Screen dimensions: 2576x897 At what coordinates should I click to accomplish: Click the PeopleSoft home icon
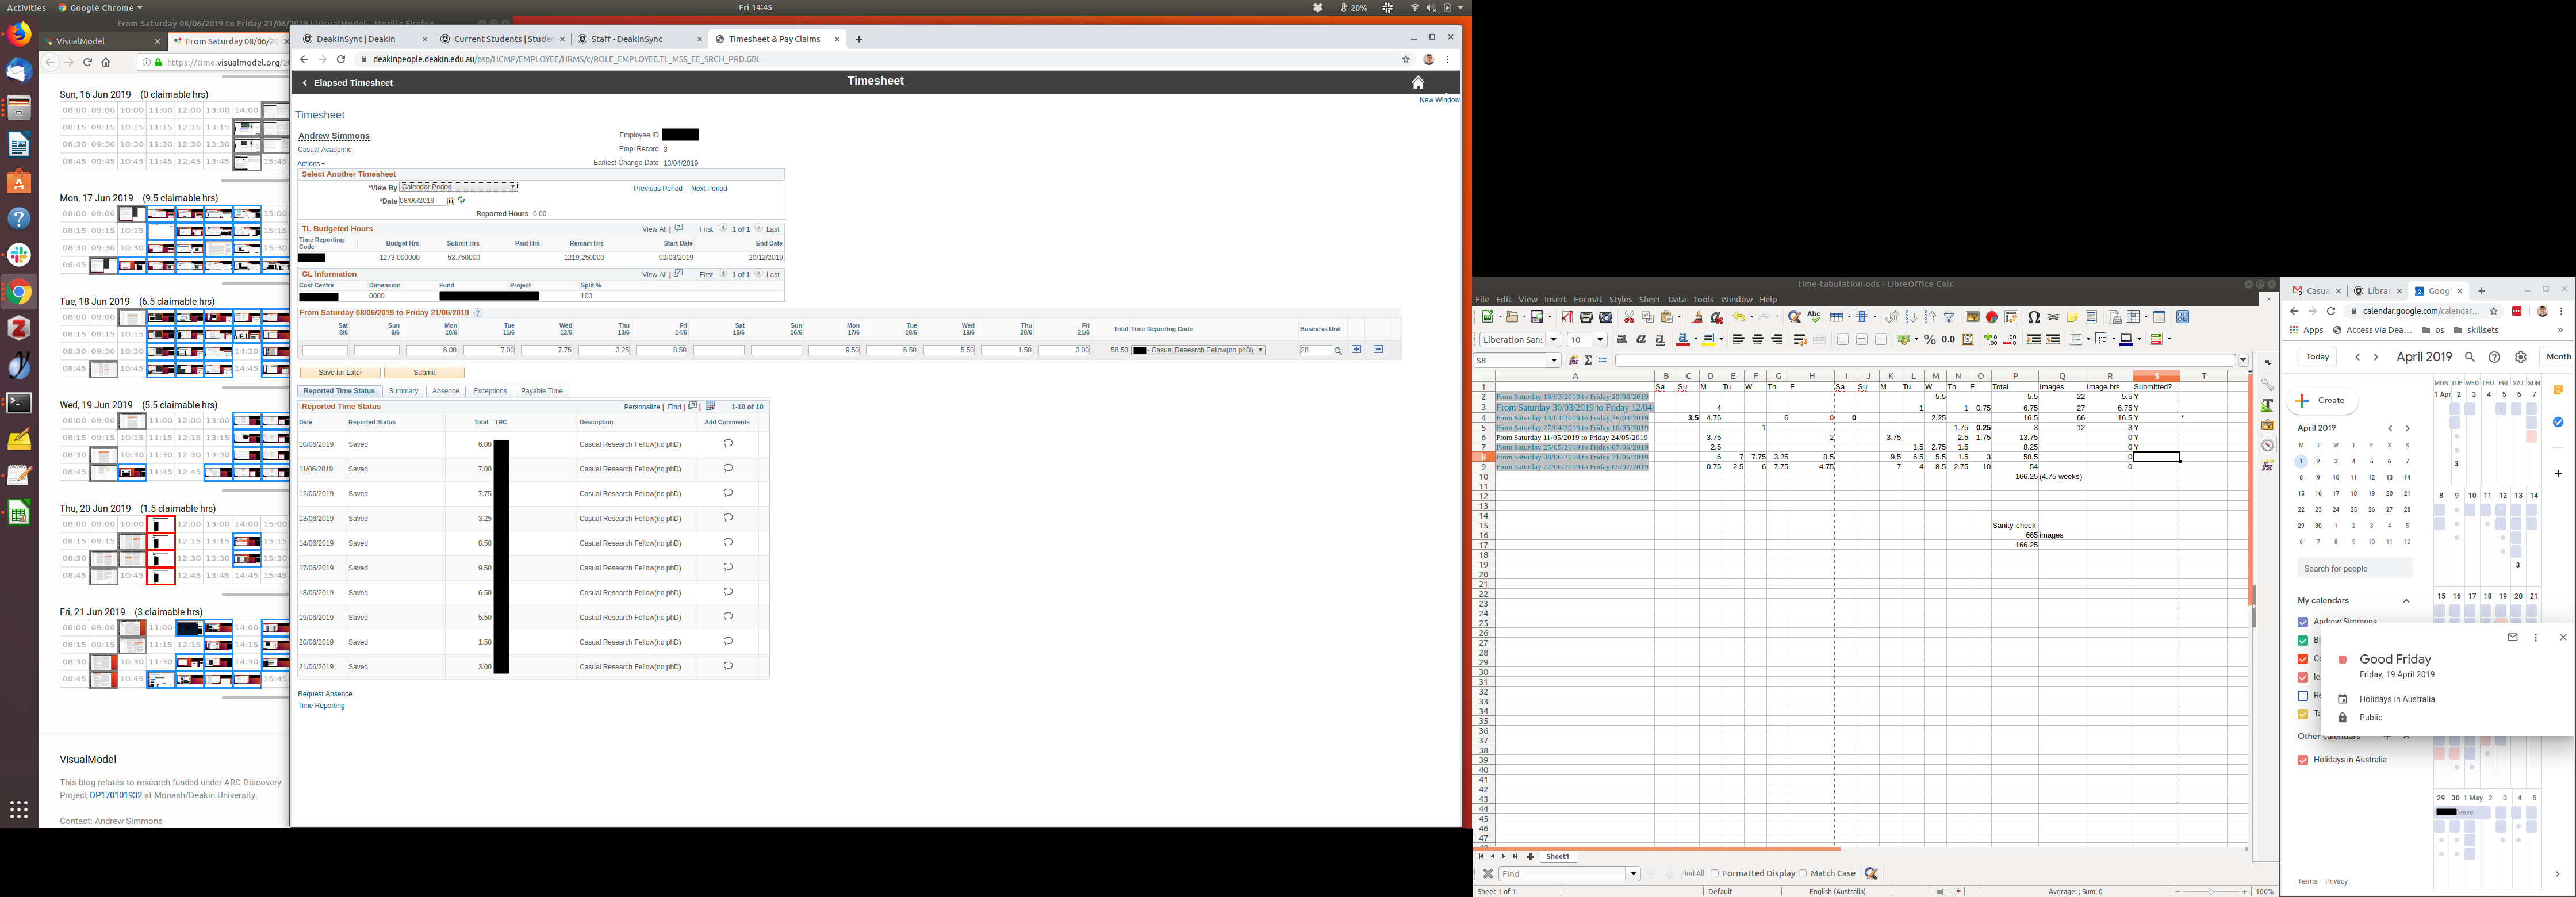(1417, 82)
